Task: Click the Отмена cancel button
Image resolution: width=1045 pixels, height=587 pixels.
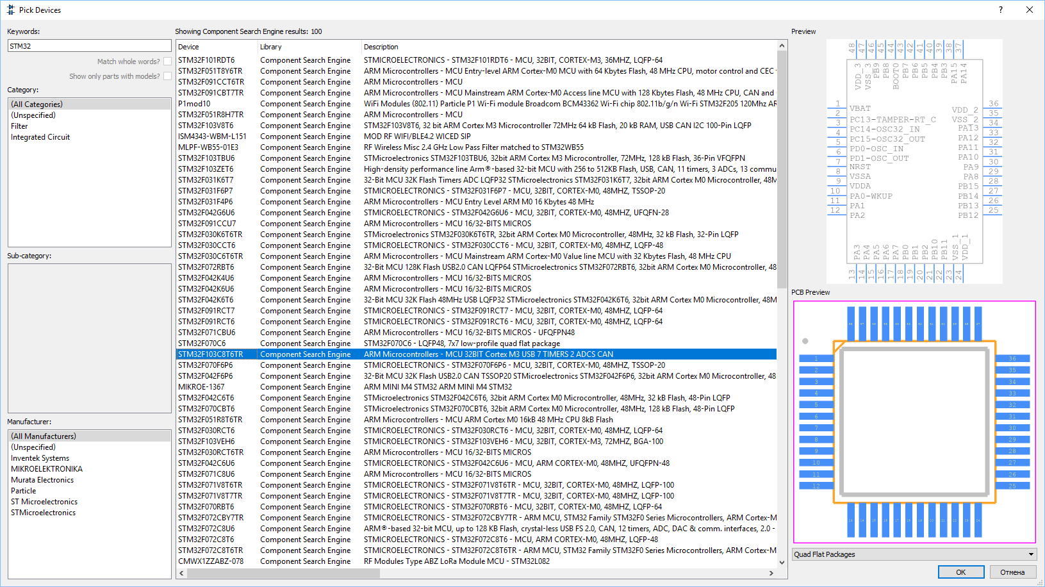Action: point(1012,572)
